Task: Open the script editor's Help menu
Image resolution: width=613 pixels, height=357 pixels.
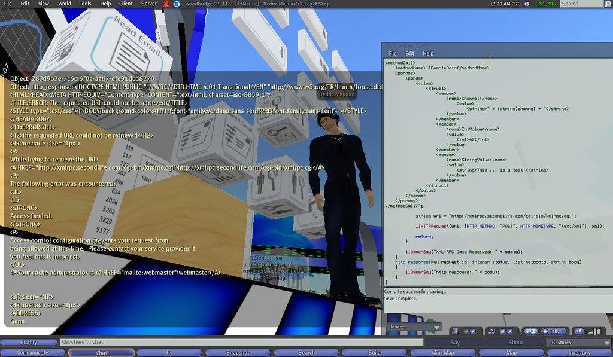Action: click(428, 53)
